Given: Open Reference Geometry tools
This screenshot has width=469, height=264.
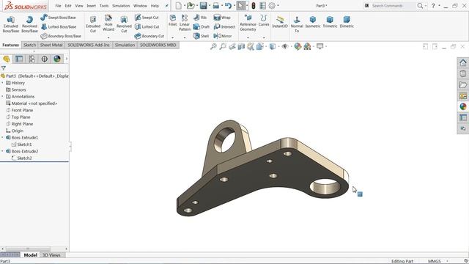Looking at the screenshot, I should [x=248, y=23].
